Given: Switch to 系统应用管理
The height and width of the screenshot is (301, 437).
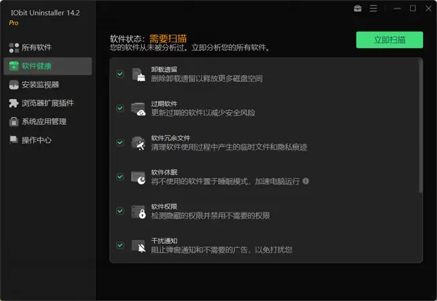Looking at the screenshot, I should point(48,122).
